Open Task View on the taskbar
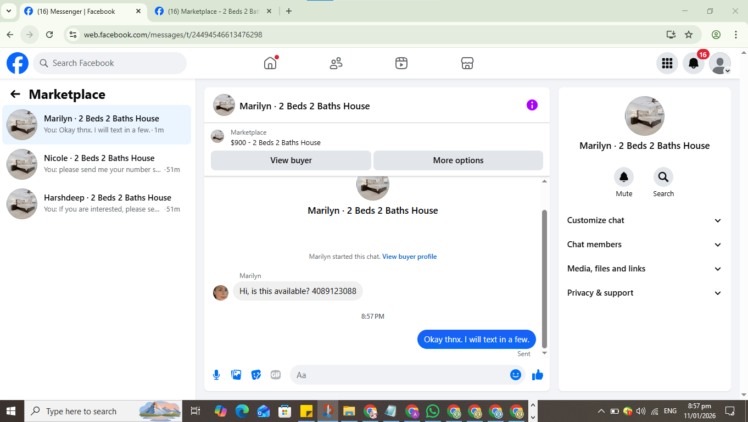 point(194,411)
